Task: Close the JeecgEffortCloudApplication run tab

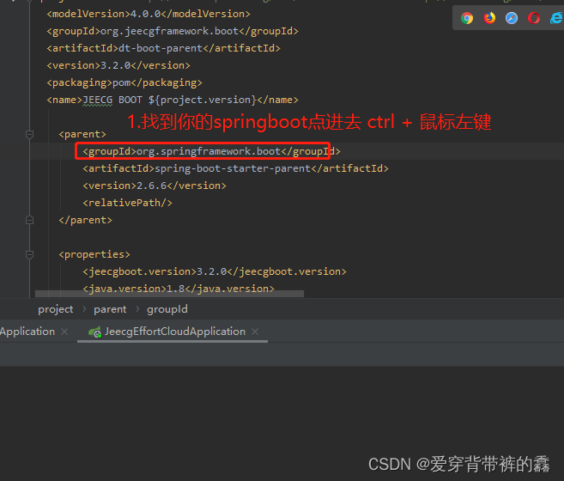Action: (x=255, y=332)
